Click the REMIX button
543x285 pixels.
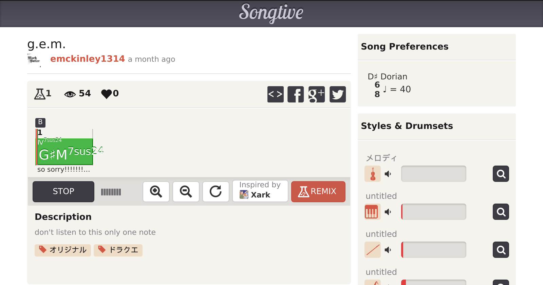318,191
